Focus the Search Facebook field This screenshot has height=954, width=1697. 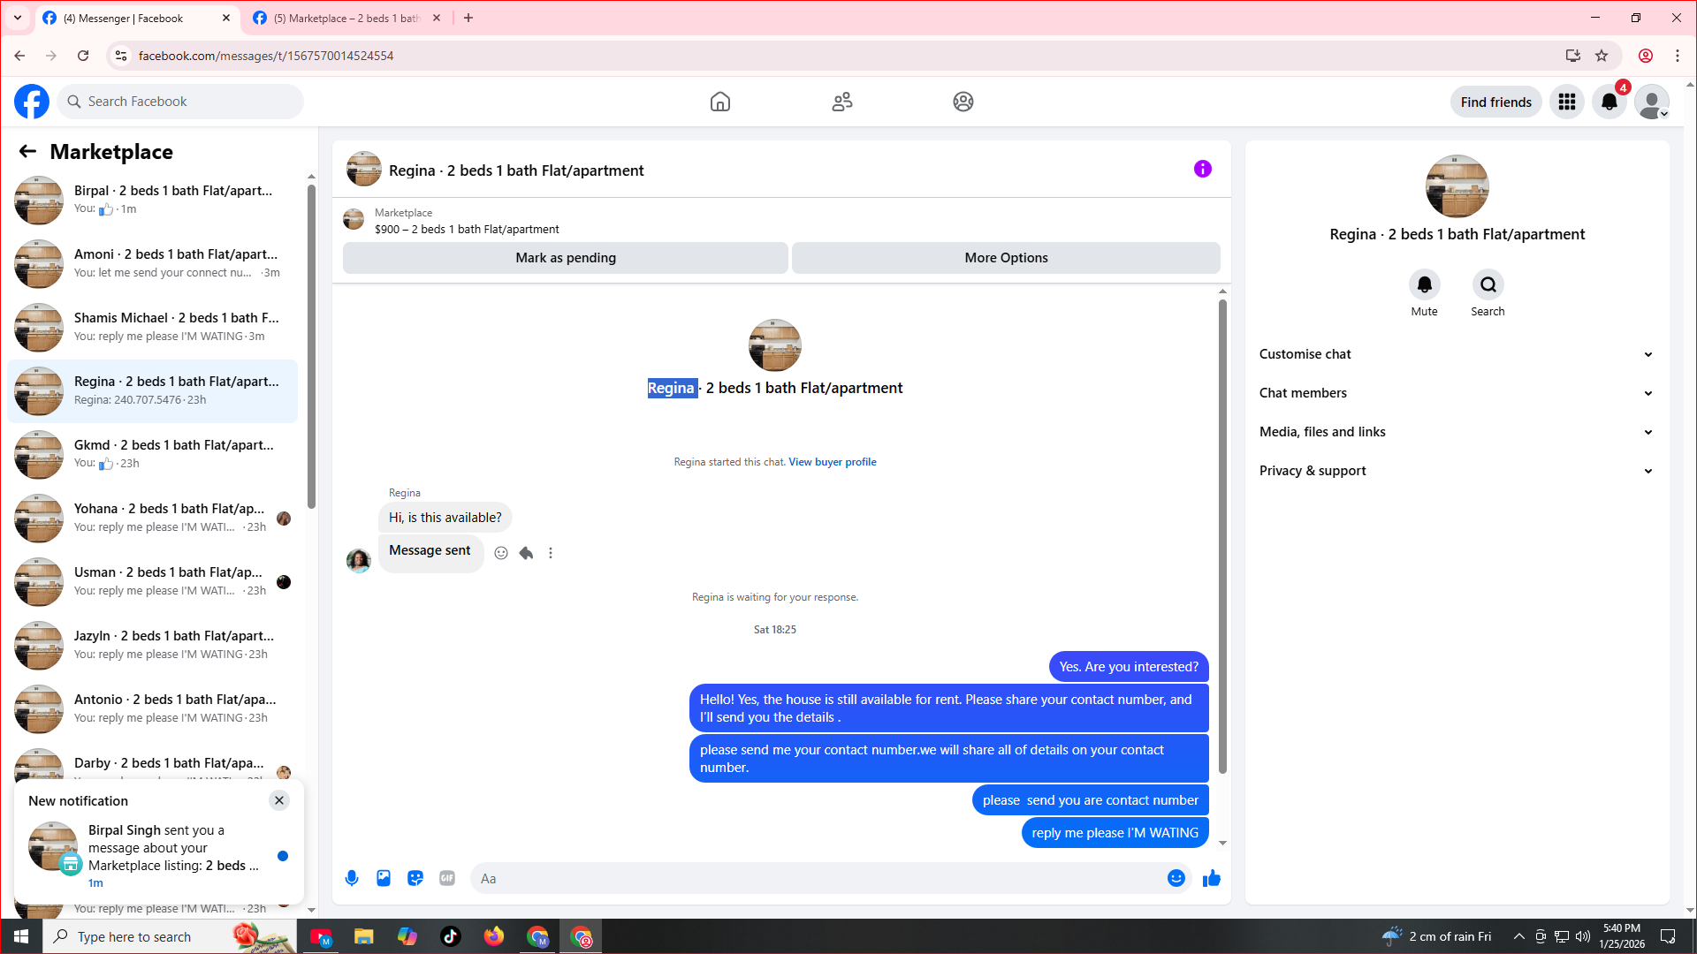[x=180, y=102]
